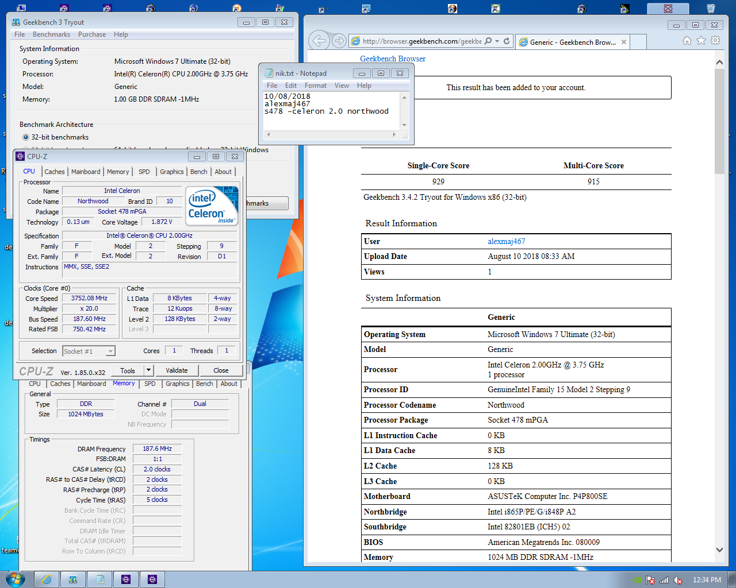Click the DRAM Frequency value 187.6 MHz
Viewport: 736px width, 588px height.
point(158,448)
